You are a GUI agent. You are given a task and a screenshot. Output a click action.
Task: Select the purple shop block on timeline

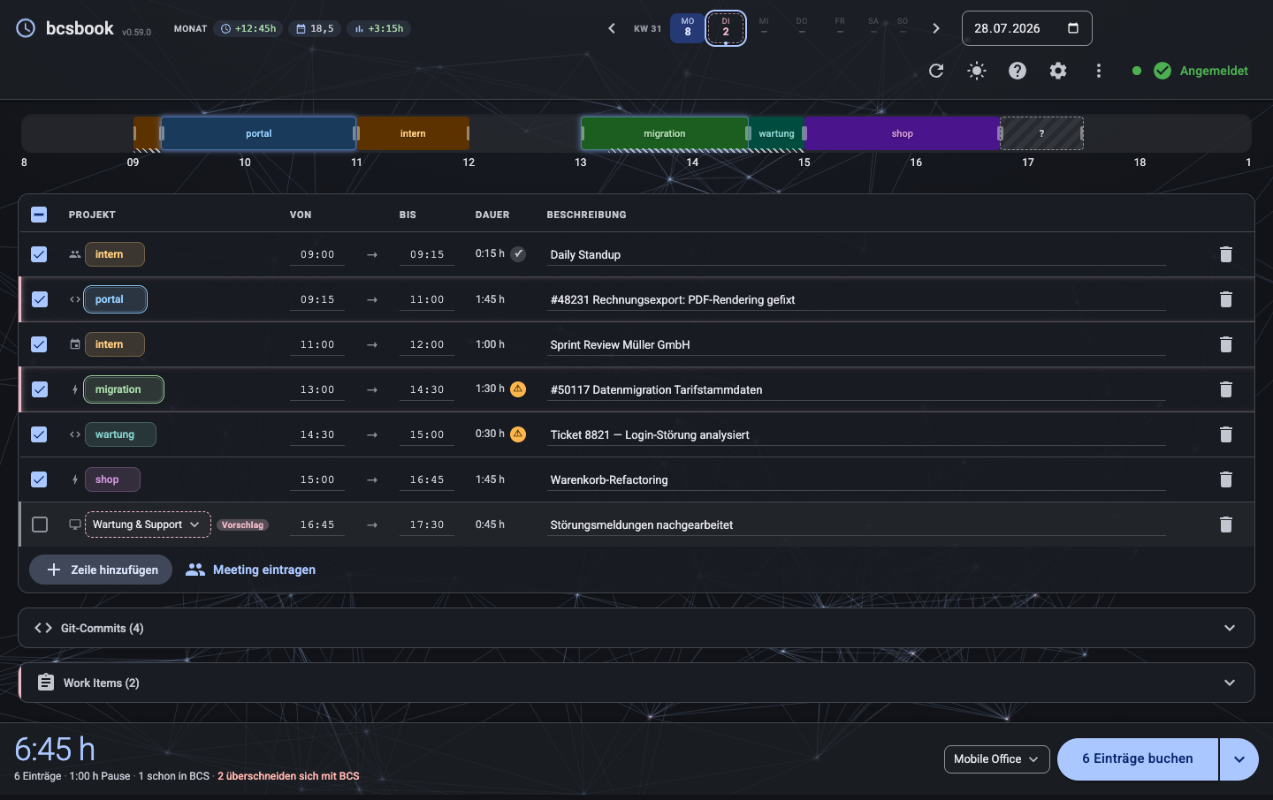click(x=903, y=133)
